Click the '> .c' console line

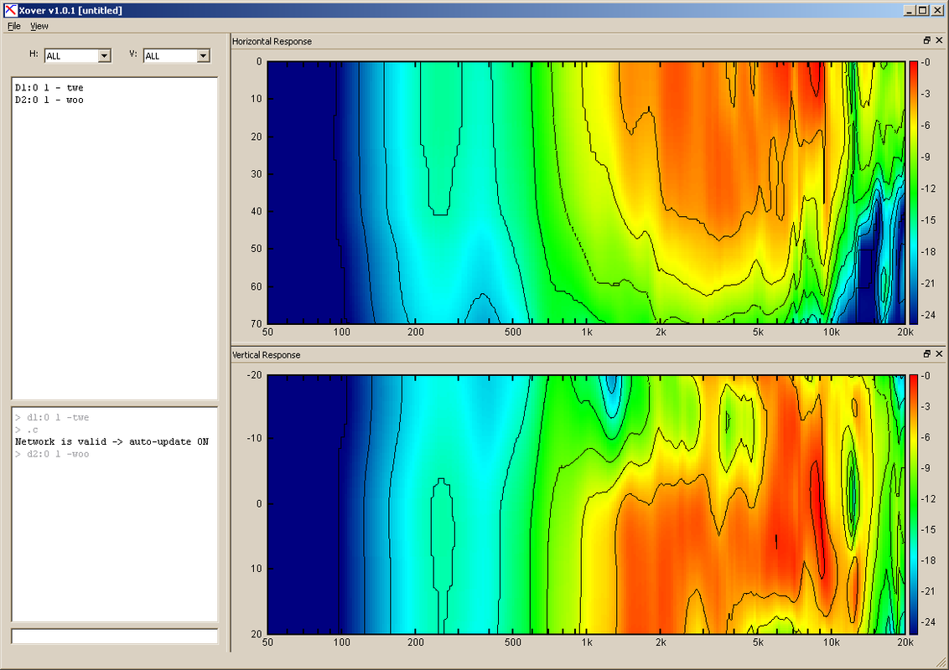pos(27,430)
